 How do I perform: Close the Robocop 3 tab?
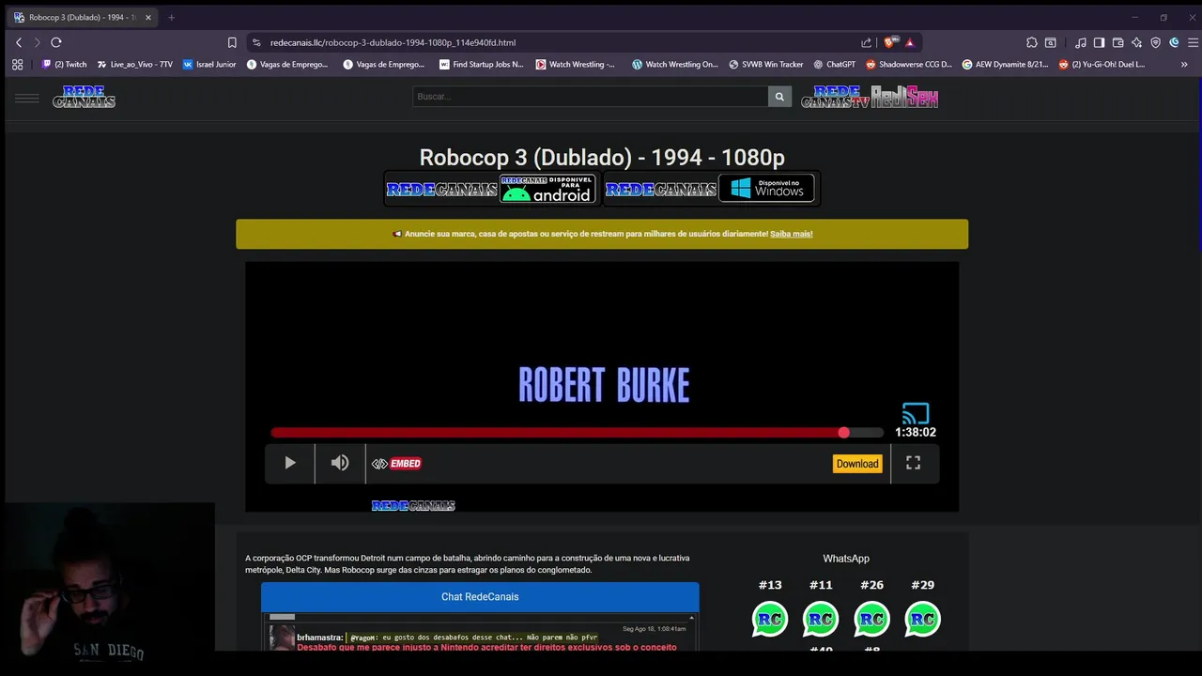pos(147,17)
